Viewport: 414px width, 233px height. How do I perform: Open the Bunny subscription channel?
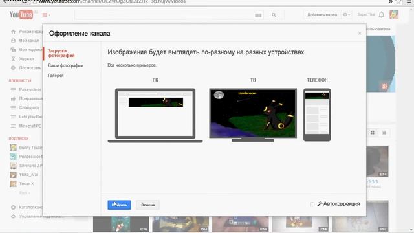(30, 148)
